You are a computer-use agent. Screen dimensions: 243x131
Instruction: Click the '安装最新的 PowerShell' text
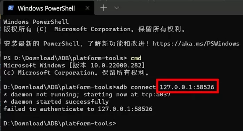pos(41,44)
